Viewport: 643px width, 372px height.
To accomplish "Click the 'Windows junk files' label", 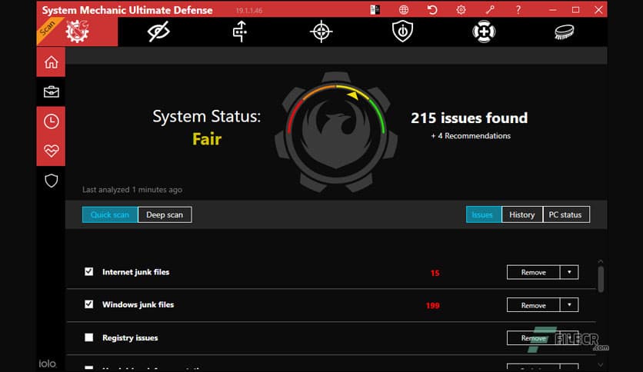I will click(138, 304).
